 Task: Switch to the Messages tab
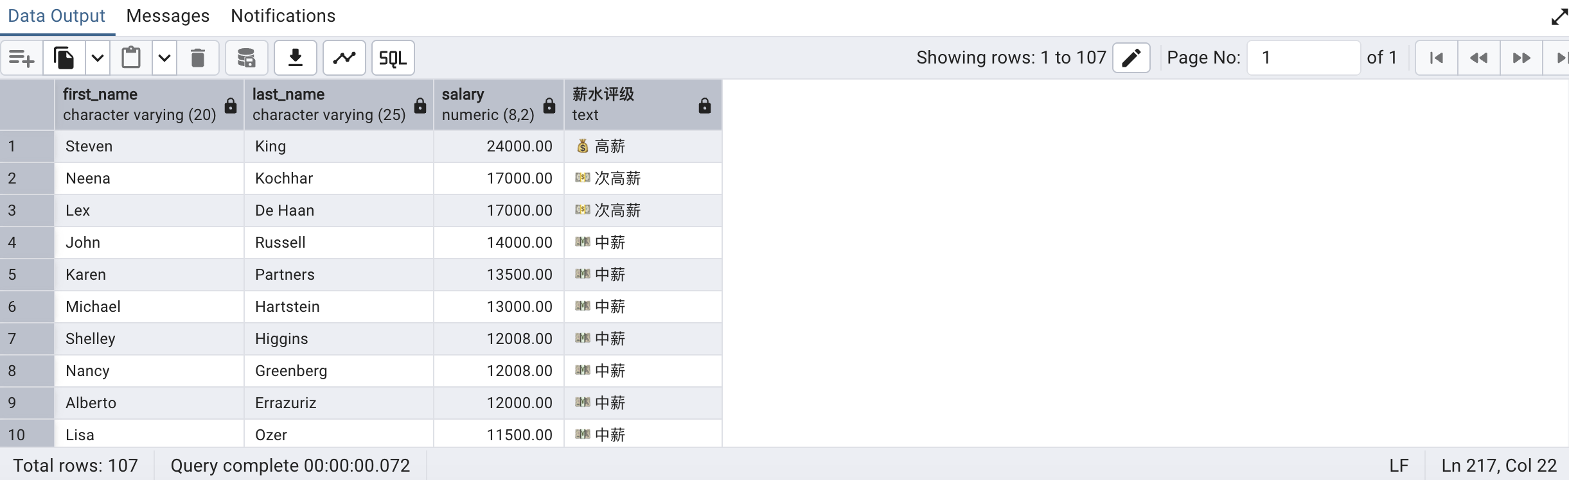pyautogui.click(x=168, y=16)
